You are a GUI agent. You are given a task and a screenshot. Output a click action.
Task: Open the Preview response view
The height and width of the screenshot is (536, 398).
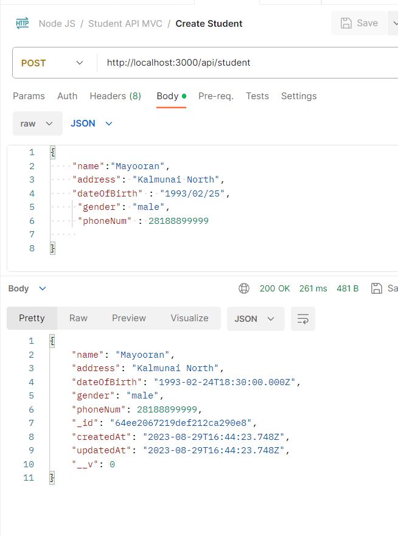pyautogui.click(x=129, y=318)
